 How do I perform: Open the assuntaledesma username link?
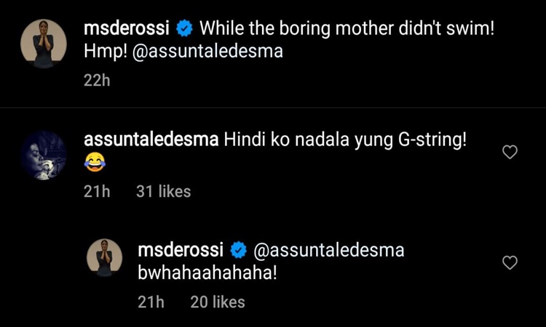[x=151, y=140]
